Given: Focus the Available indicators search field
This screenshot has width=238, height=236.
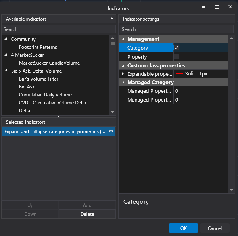Looking at the screenshot, I should tap(59, 29).
